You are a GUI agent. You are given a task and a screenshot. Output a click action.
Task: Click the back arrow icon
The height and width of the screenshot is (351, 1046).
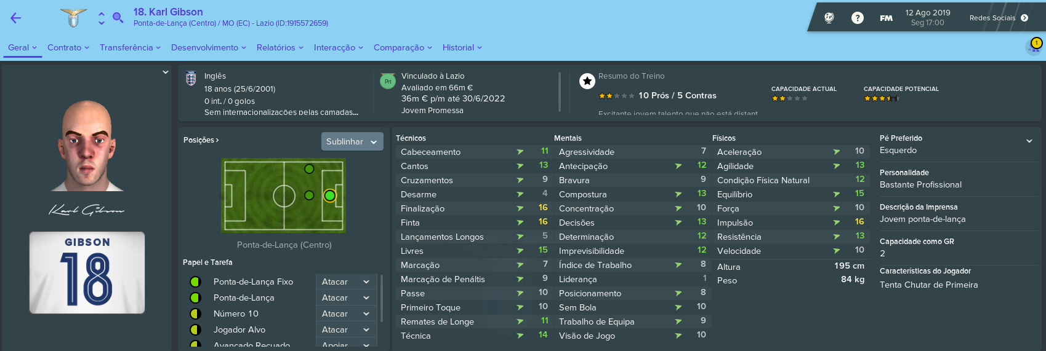(x=16, y=18)
